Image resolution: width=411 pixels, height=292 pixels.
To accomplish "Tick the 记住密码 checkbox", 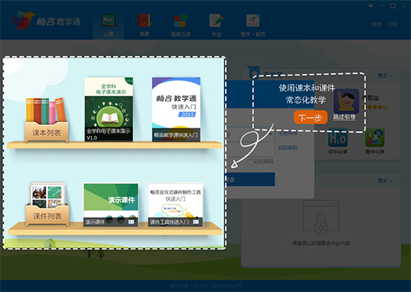I will 250,162.
